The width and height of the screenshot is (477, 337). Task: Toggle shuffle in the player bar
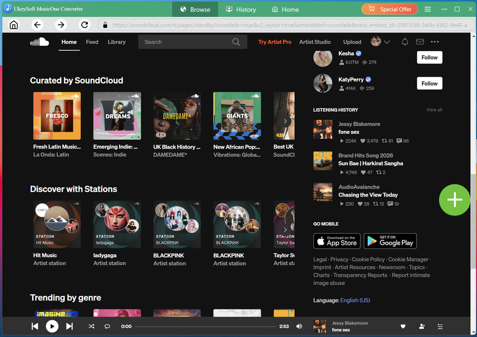(x=92, y=326)
